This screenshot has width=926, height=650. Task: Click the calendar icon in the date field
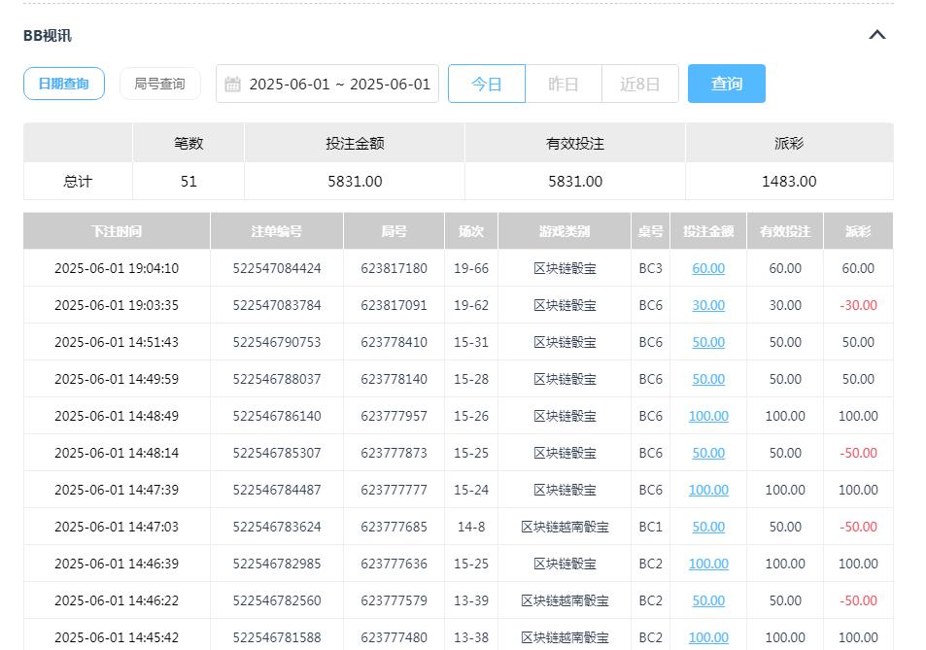pyautogui.click(x=233, y=84)
